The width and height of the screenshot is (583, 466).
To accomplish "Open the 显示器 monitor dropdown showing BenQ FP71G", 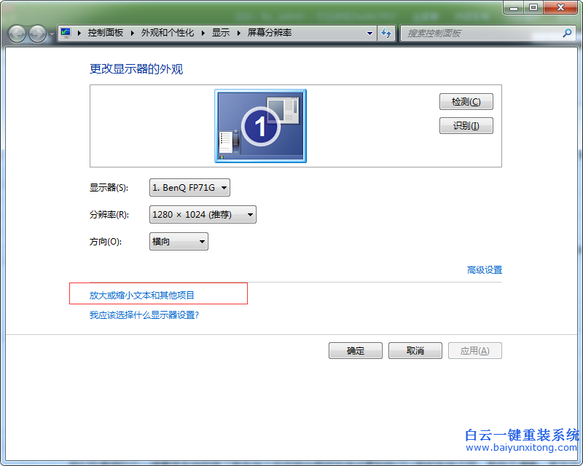I will (x=189, y=187).
